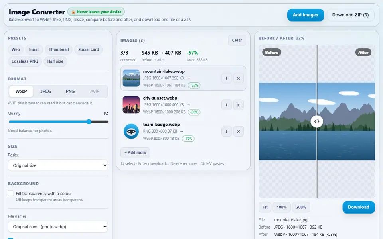Viewport: 383px width, 239px height.
Task: Select the team-badge thumbnail
Action: (131, 131)
